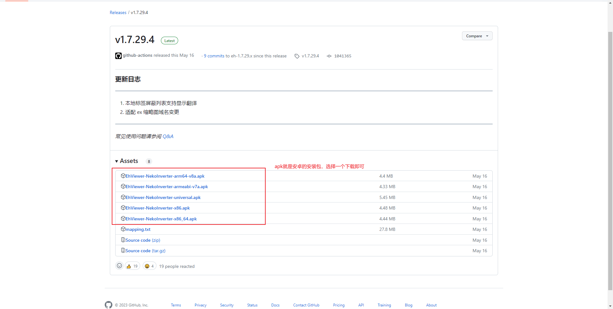Click the 4.48 MB size cell
The height and width of the screenshot is (309, 613).
387,208
